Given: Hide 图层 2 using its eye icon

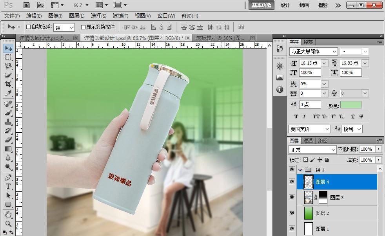Looking at the screenshot, I should tap(292, 213).
